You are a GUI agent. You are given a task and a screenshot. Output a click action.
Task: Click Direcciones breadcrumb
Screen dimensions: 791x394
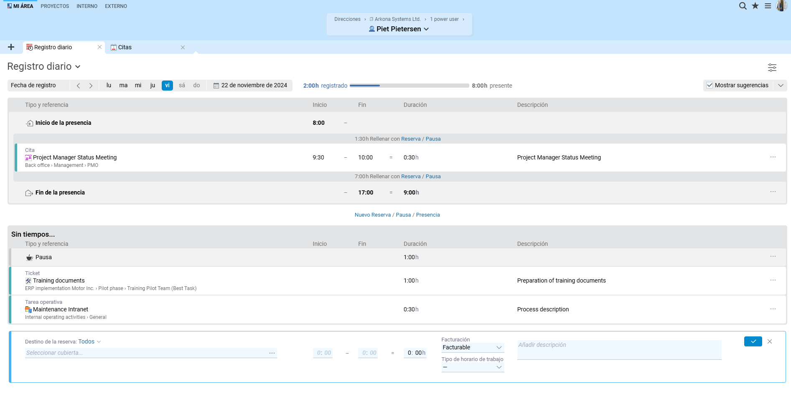click(347, 19)
